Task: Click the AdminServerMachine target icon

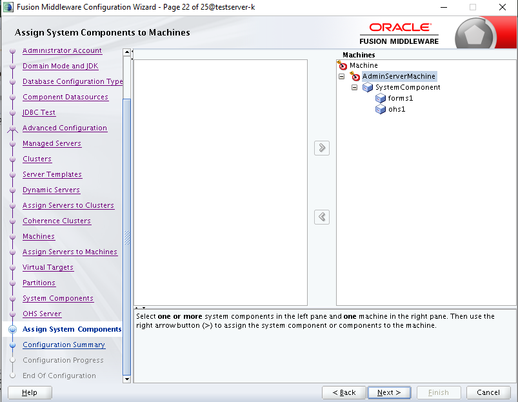Action: point(355,76)
